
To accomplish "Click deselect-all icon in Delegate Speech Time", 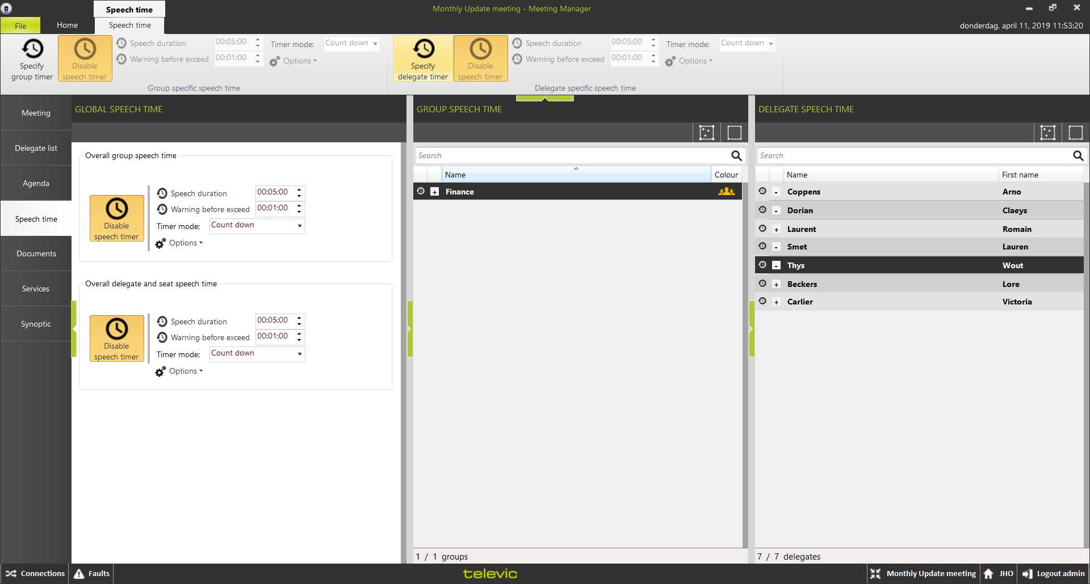I will coord(1075,133).
